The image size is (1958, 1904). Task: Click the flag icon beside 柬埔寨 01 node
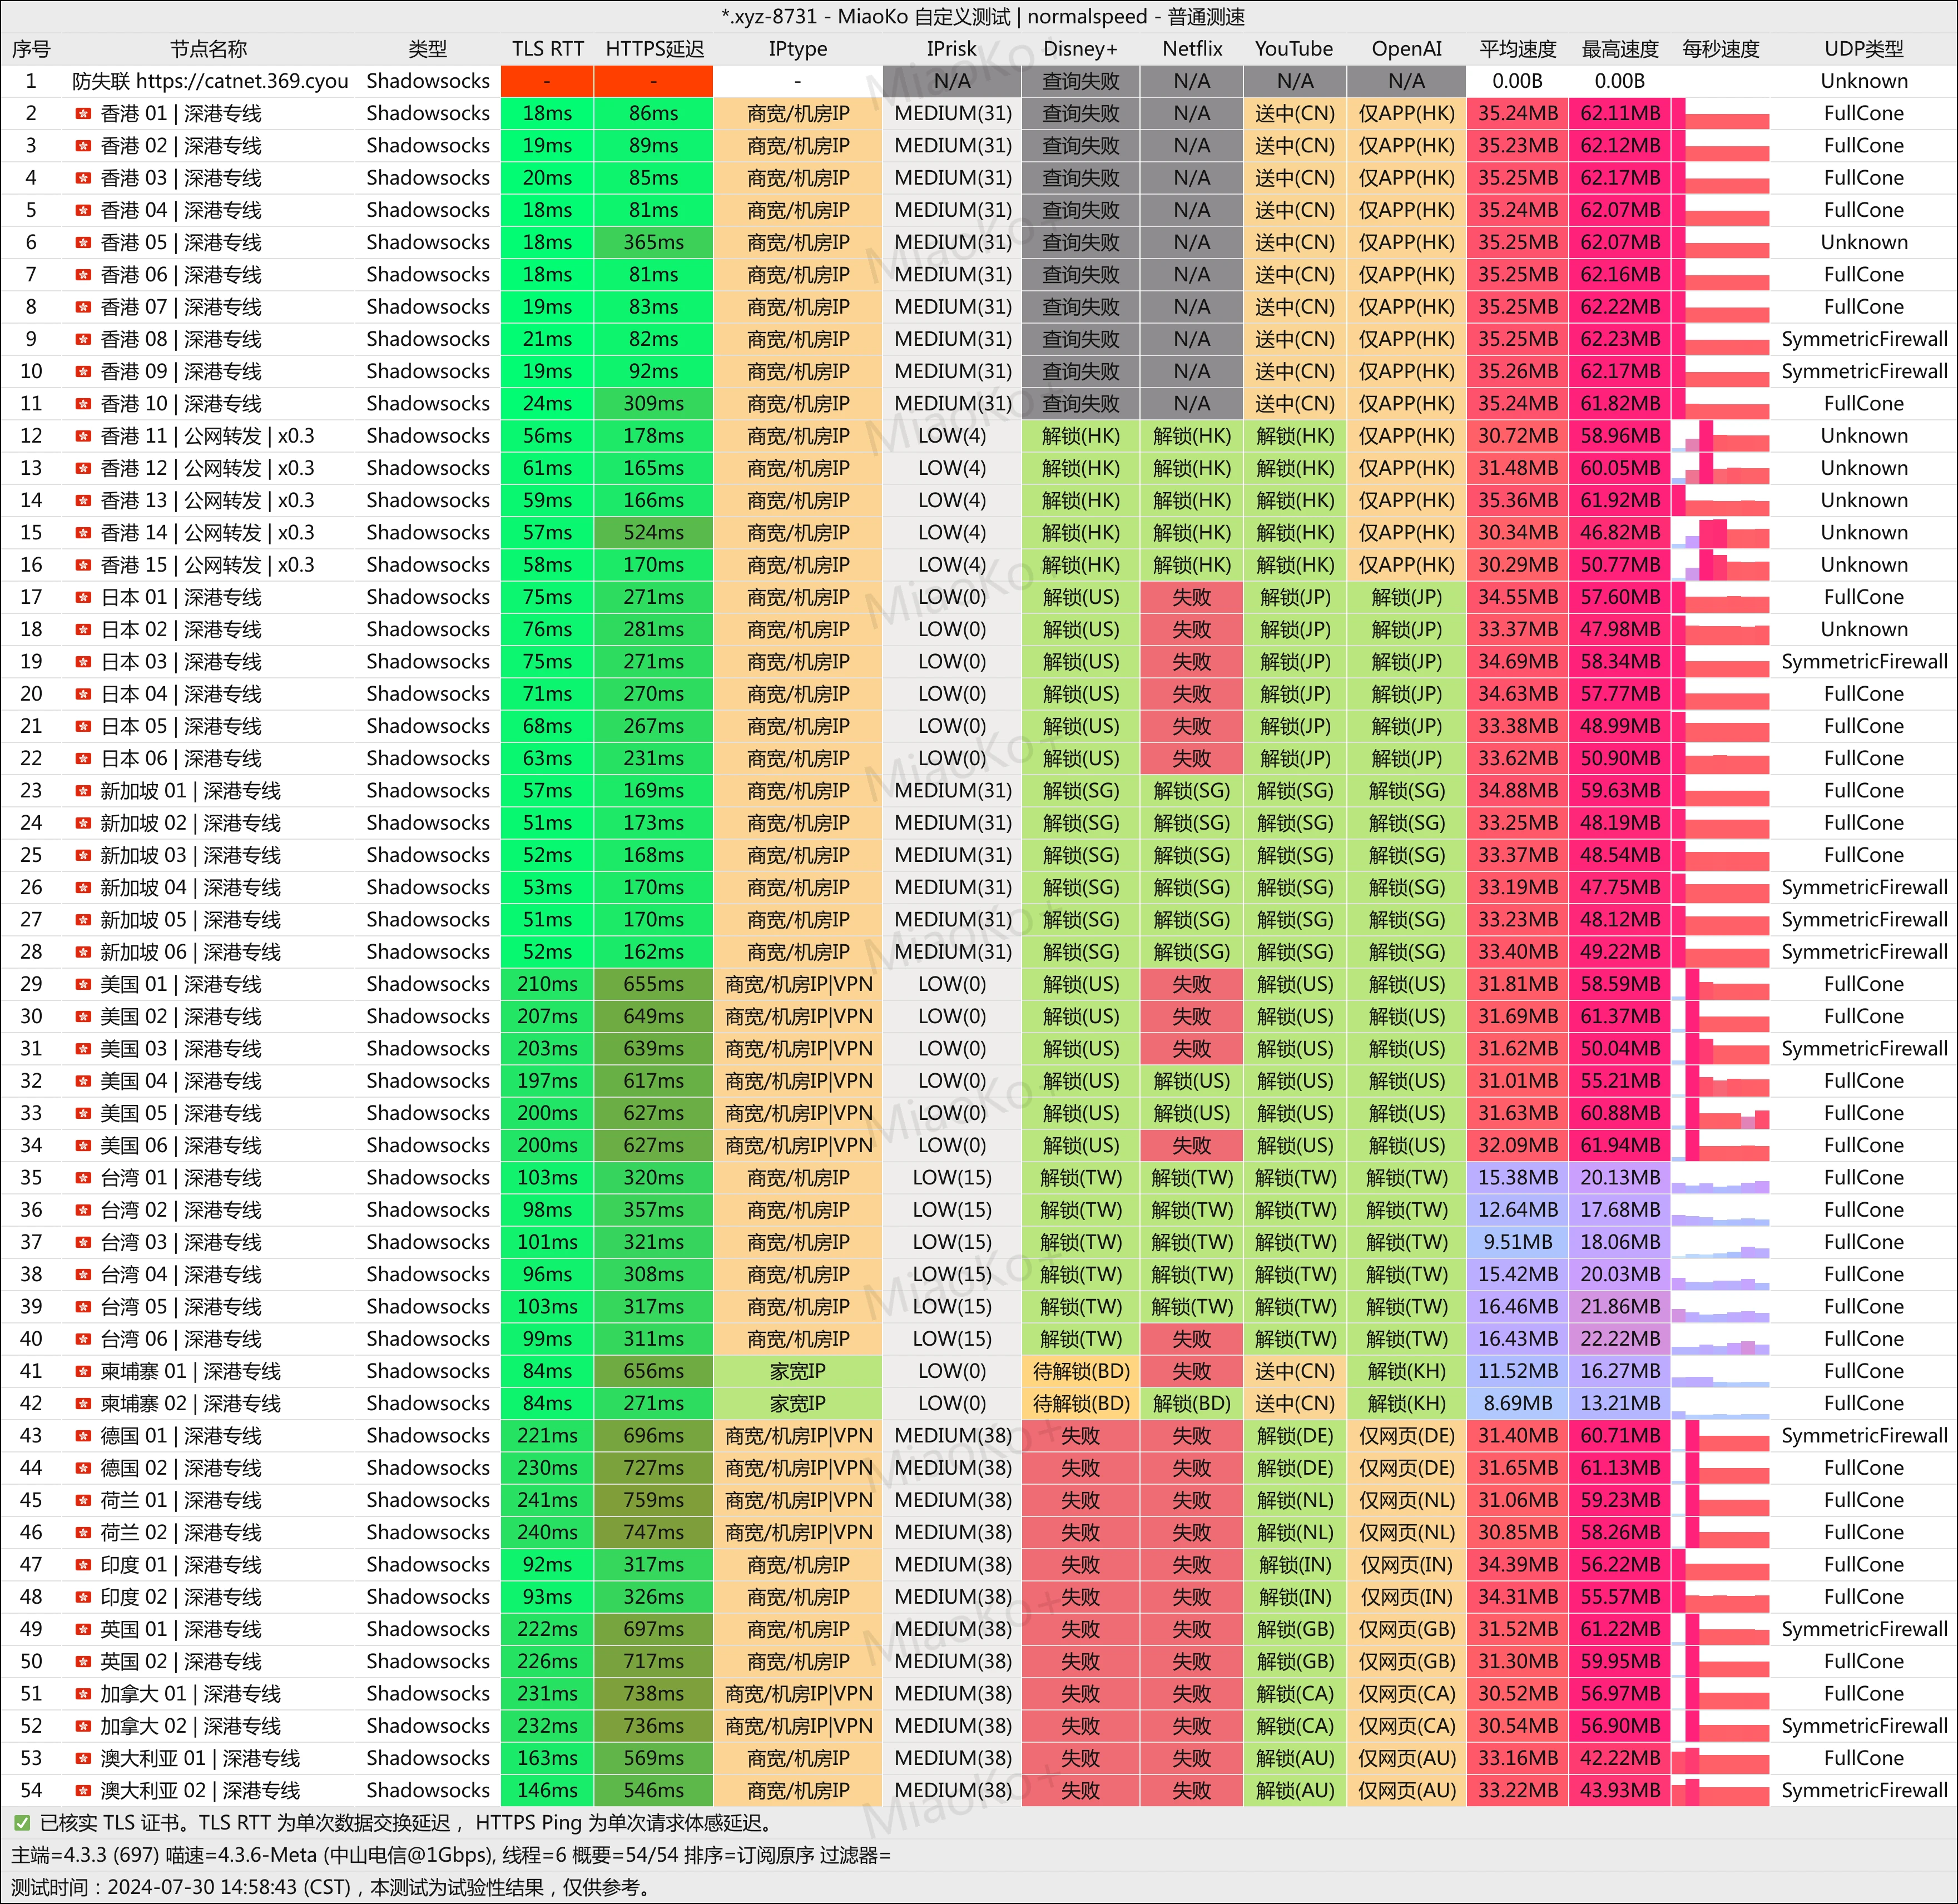(x=83, y=1372)
